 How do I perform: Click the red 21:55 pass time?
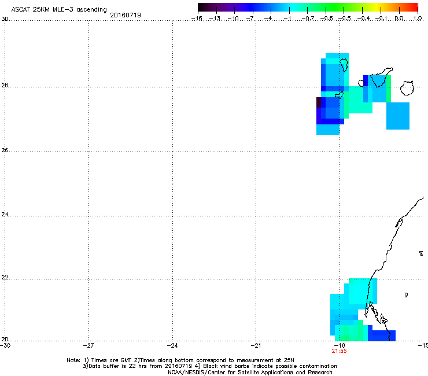click(x=339, y=351)
